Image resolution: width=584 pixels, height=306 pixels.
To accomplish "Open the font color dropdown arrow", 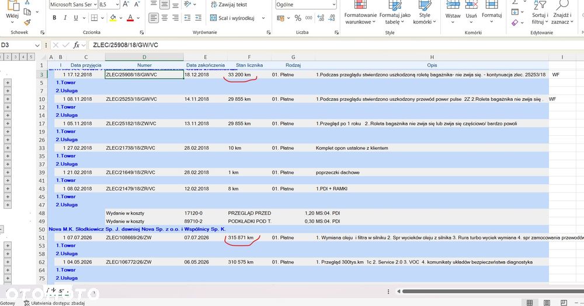I will coord(138,18).
